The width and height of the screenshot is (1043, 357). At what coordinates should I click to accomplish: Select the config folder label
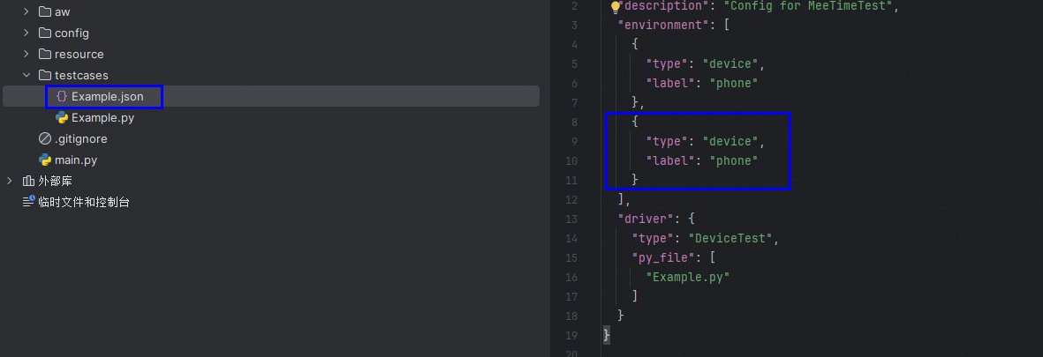coord(72,33)
